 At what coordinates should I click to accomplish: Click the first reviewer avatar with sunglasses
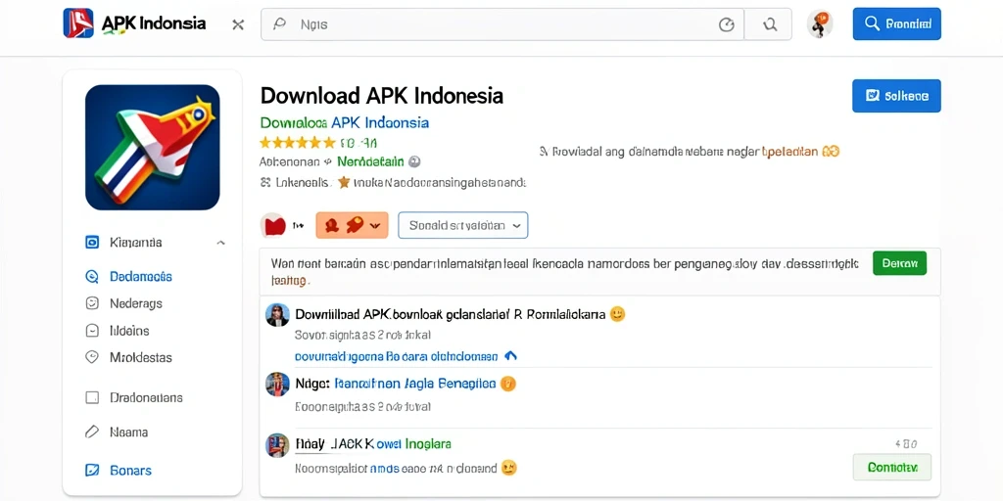(277, 314)
